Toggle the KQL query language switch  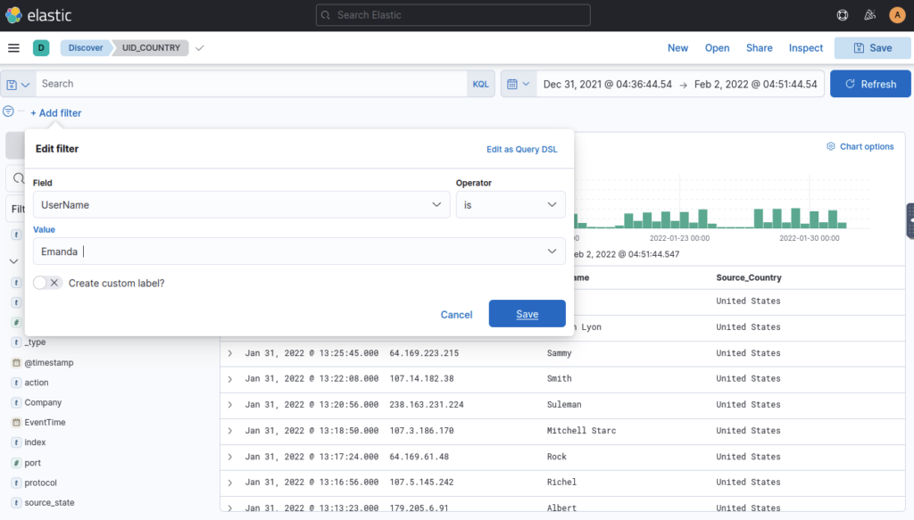click(480, 84)
